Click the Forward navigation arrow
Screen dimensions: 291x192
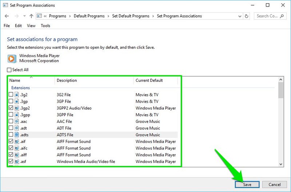point(16,16)
